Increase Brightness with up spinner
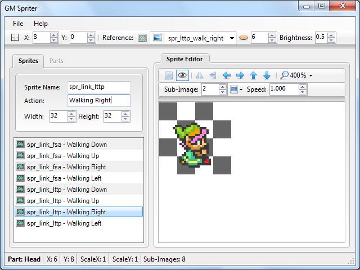 click(331, 35)
